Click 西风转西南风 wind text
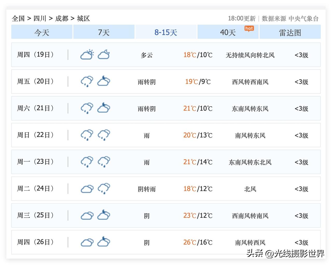This screenshot has width=332, height=265. 250,82
